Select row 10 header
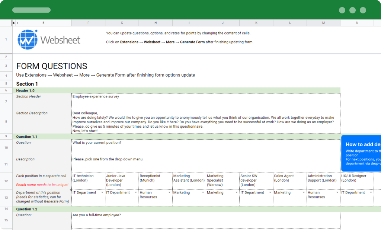The image size is (381, 230). point(6,148)
